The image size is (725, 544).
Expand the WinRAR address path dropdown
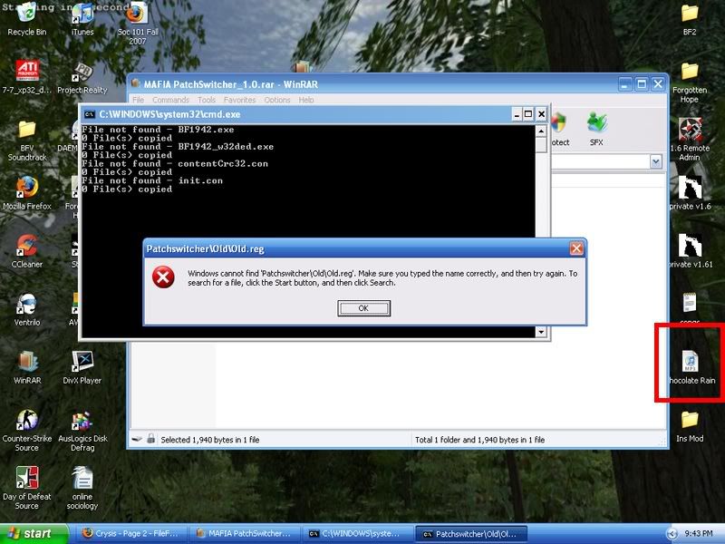[x=656, y=161]
